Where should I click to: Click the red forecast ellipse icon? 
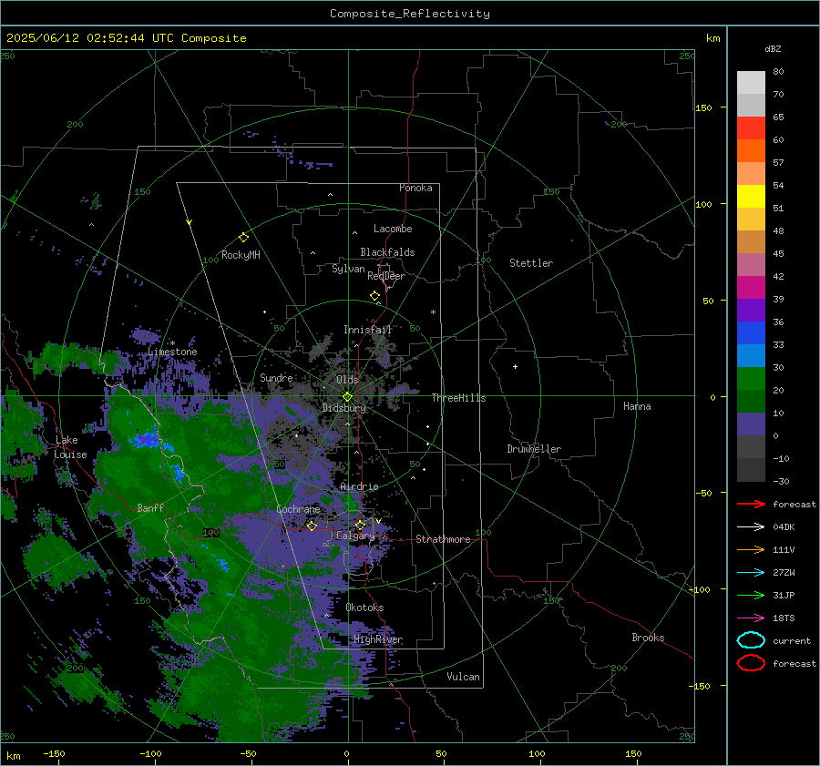(751, 663)
